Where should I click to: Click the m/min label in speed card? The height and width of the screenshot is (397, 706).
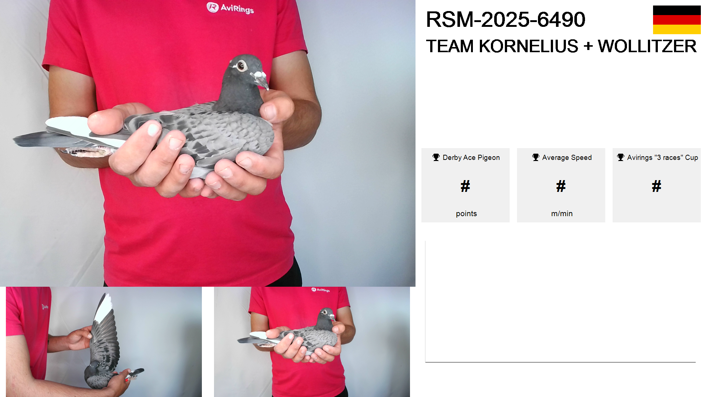[x=562, y=214]
